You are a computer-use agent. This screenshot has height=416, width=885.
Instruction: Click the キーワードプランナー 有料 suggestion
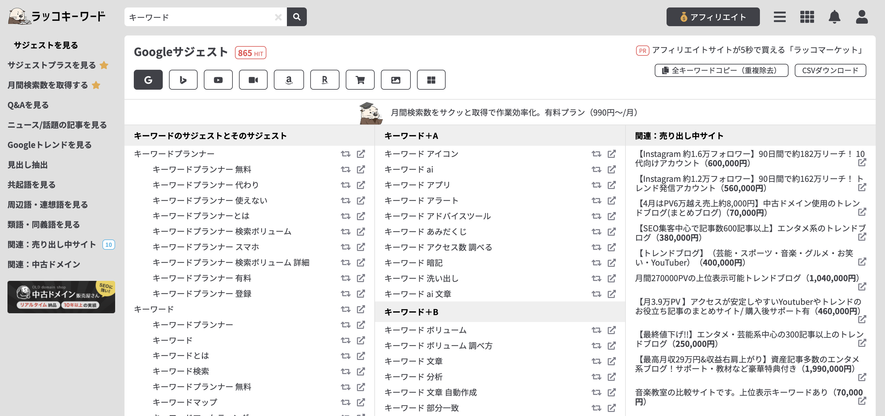[x=202, y=278]
